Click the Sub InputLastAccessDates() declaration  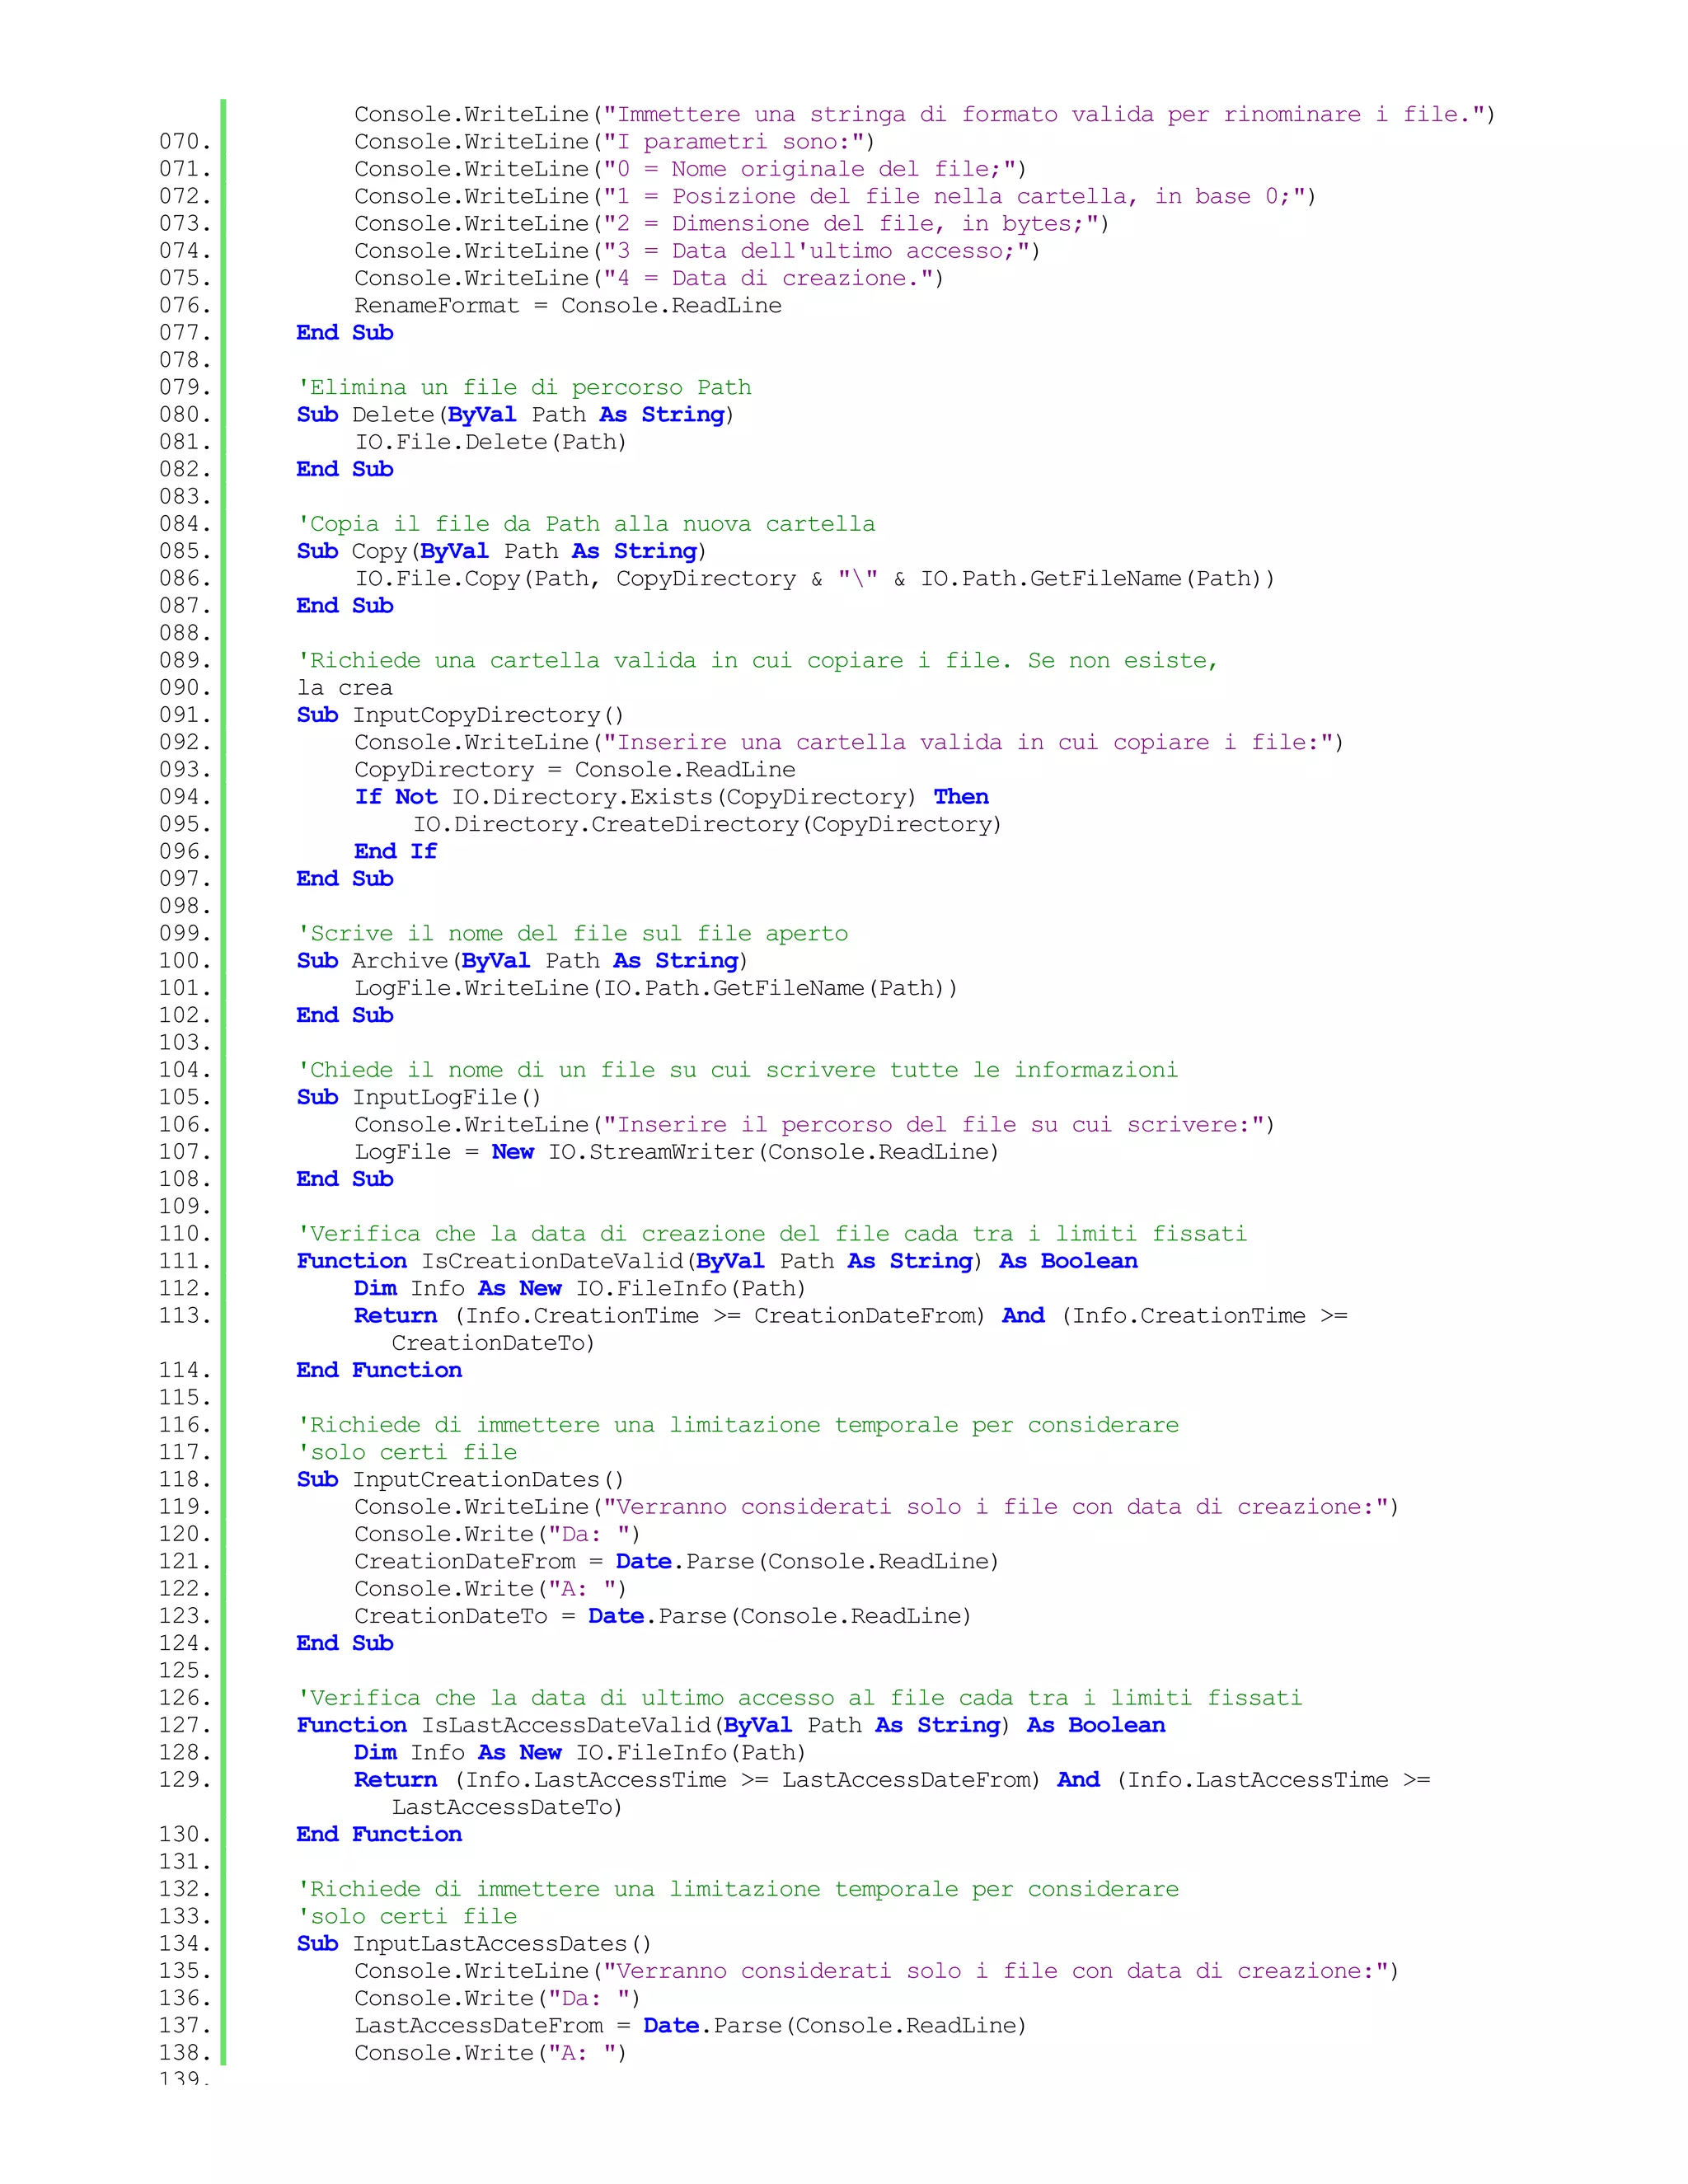474,1944
